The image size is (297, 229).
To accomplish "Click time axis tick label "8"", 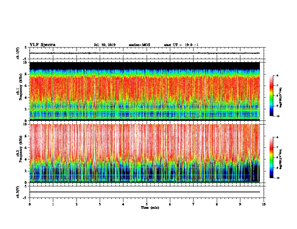I will [217, 204].
